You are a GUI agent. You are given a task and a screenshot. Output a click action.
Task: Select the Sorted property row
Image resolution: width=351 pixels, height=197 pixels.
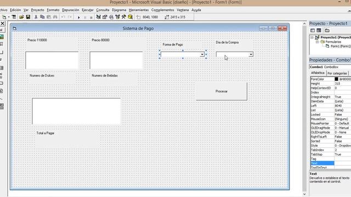pyautogui.click(x=331, y=141)
